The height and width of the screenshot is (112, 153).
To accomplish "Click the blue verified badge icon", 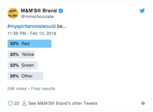I will [x=61, y=11].
